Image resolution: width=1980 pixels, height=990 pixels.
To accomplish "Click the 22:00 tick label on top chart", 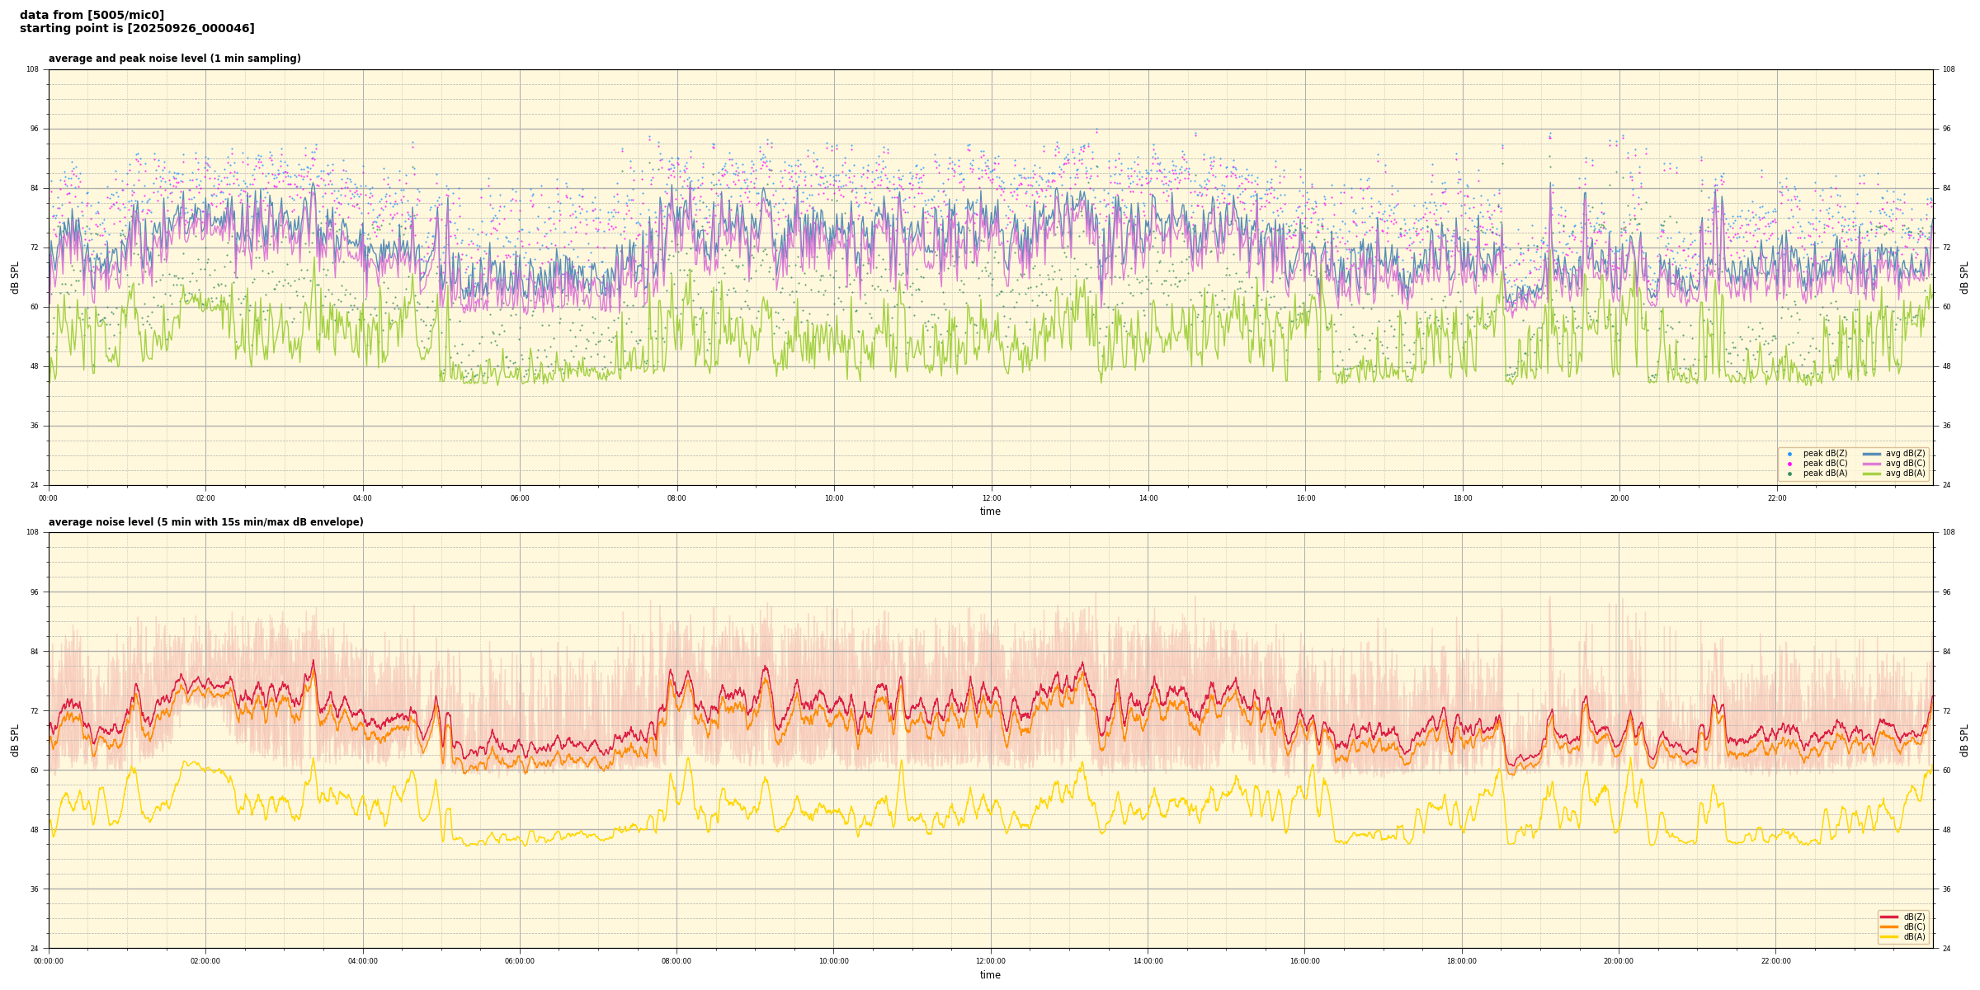I will pyautogui.click(x=1776, y=498).
